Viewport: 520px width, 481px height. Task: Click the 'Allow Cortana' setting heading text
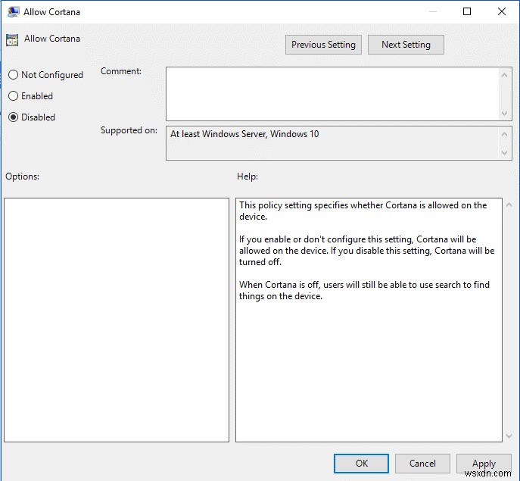pyautogui.click(x=52, y=39)
